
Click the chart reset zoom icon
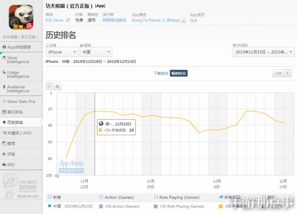point(49,86)
